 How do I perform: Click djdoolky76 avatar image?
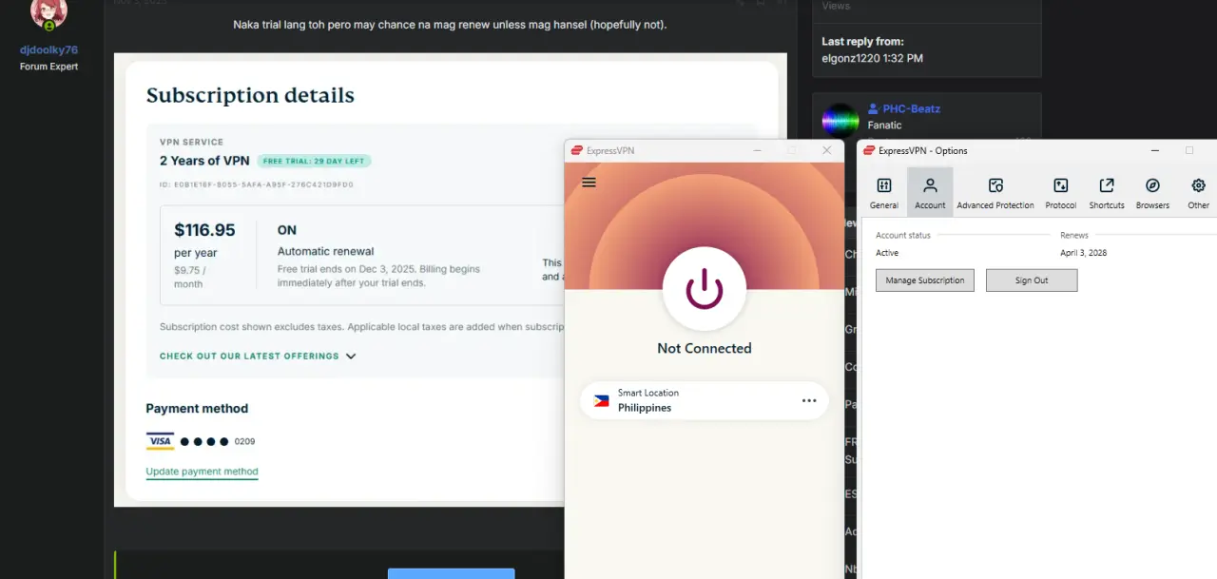point(49,14)
